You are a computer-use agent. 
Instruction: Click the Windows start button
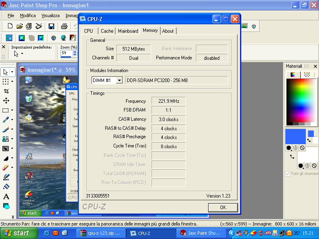18,233
